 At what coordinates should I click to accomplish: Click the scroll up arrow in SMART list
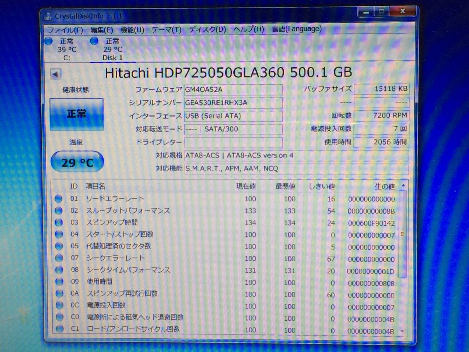pyautogui.click(x=403, y=185)
